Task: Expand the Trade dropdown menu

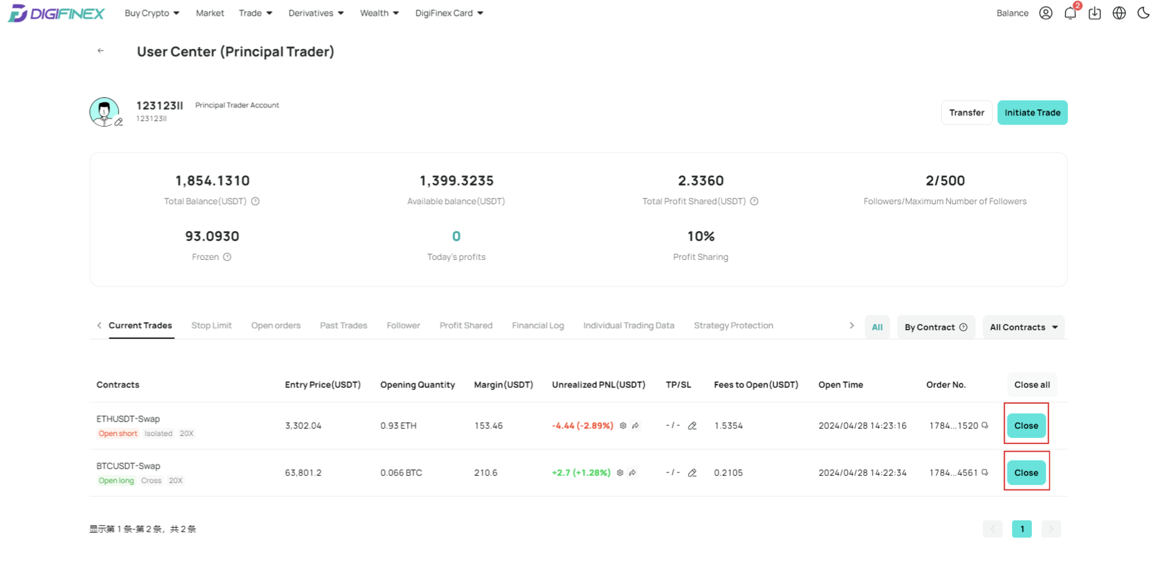Action: click(x=256, y=13)
